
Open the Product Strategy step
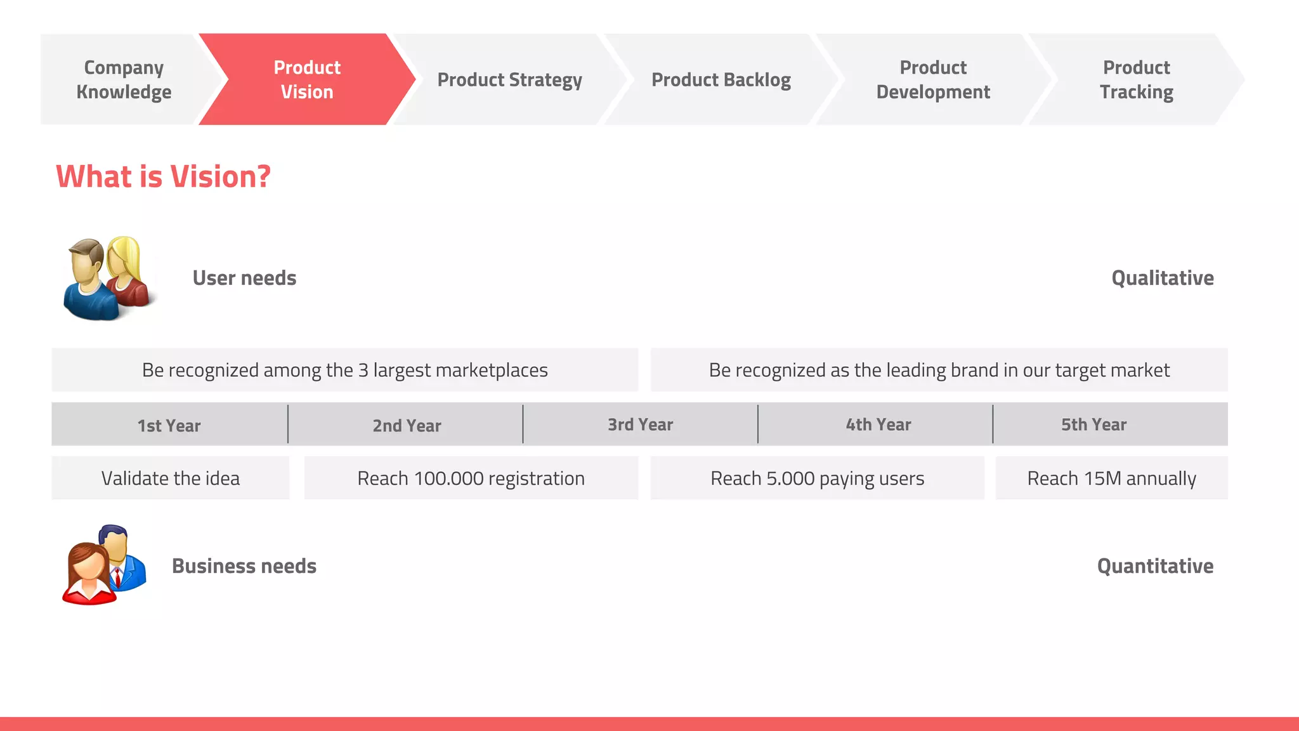509,80
